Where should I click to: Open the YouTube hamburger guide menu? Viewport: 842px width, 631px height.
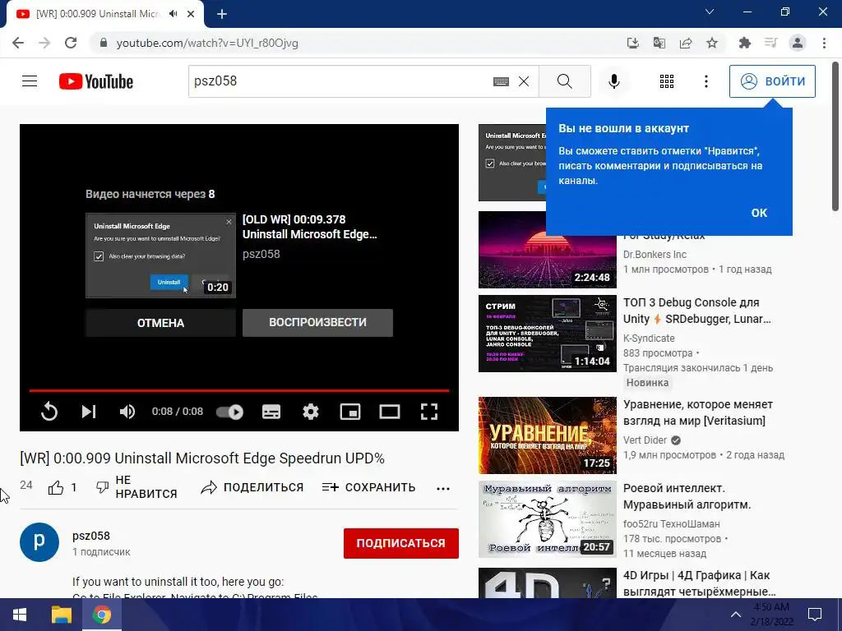coord(30,81)
